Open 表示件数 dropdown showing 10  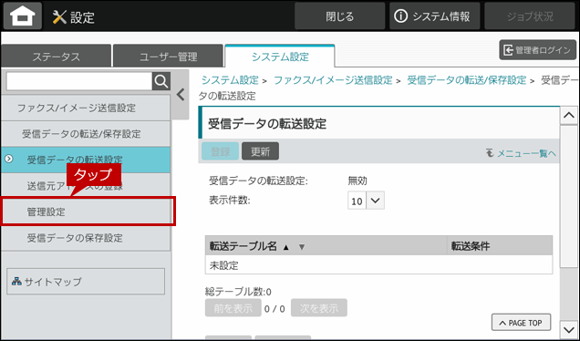point(366,201)
